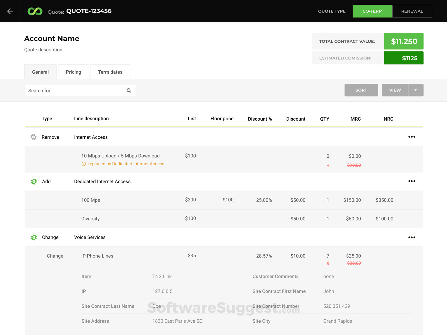Open the ellipsis menu for Internet Access
The width and height of the screenshot is (447, 335).
412,137
